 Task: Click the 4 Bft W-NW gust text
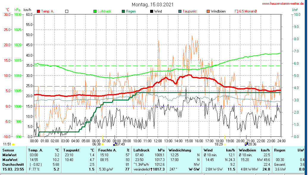[249, 169]
